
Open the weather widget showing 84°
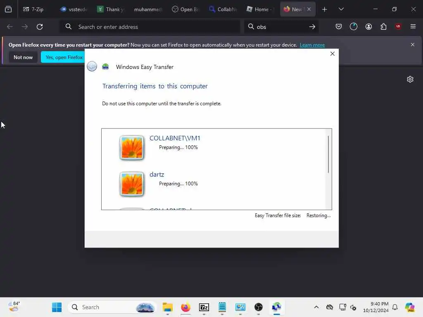coord(14,307)
